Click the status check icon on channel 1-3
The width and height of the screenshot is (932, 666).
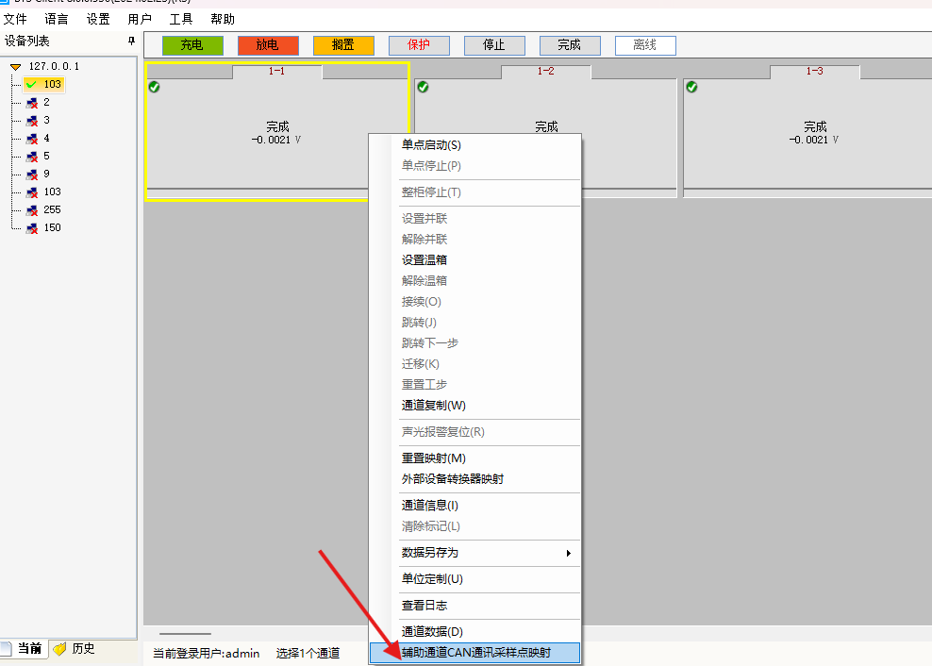691,87
